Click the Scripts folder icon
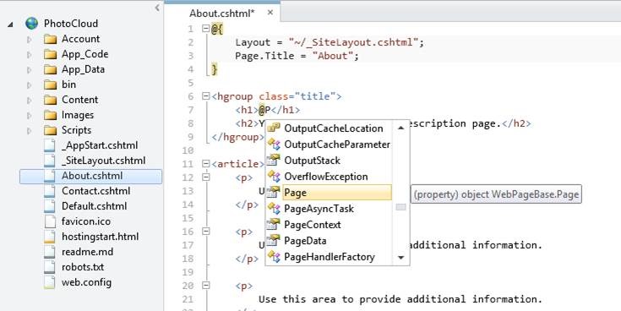621x311 pixels. click(x=51, y=130)
